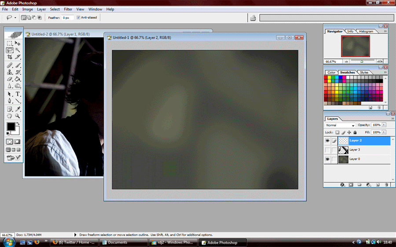Toggle Lock all
Viewport: 396px width, 247px height.
[355, 132]
